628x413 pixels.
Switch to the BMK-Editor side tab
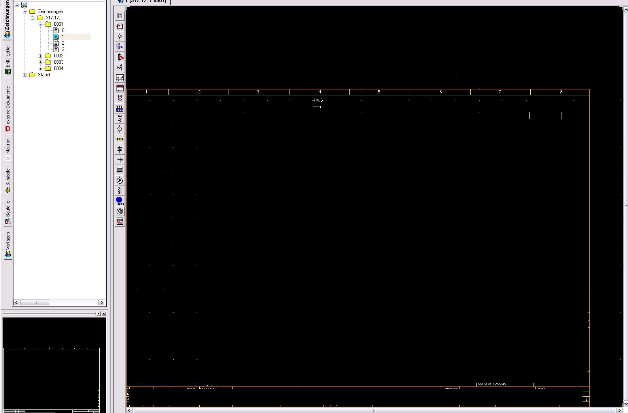tap(7, 59)
